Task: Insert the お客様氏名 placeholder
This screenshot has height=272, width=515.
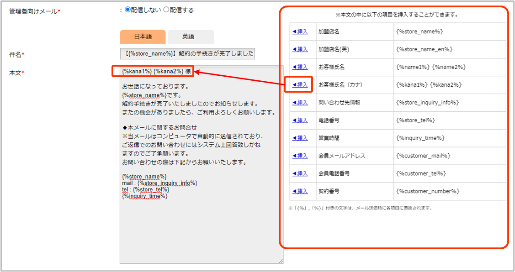Action: pos(300,67)
